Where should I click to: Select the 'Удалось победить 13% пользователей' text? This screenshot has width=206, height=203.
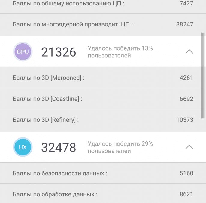(120, 52)
